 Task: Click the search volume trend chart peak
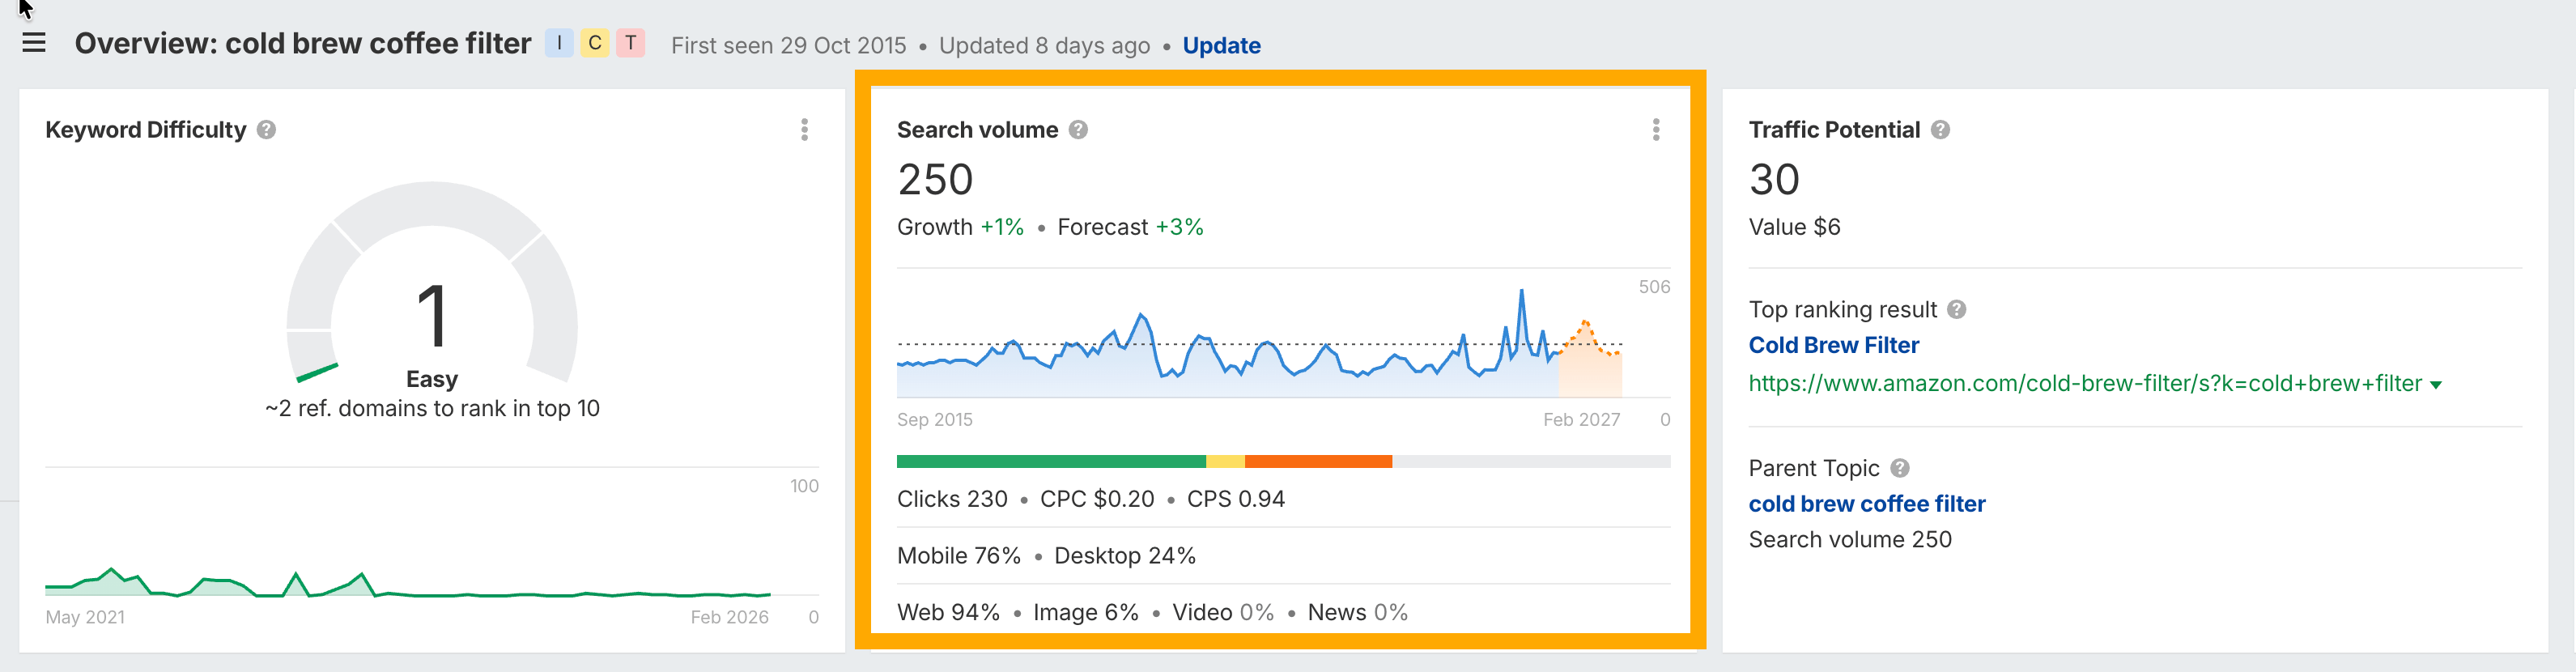click(x=1522, y=292)
